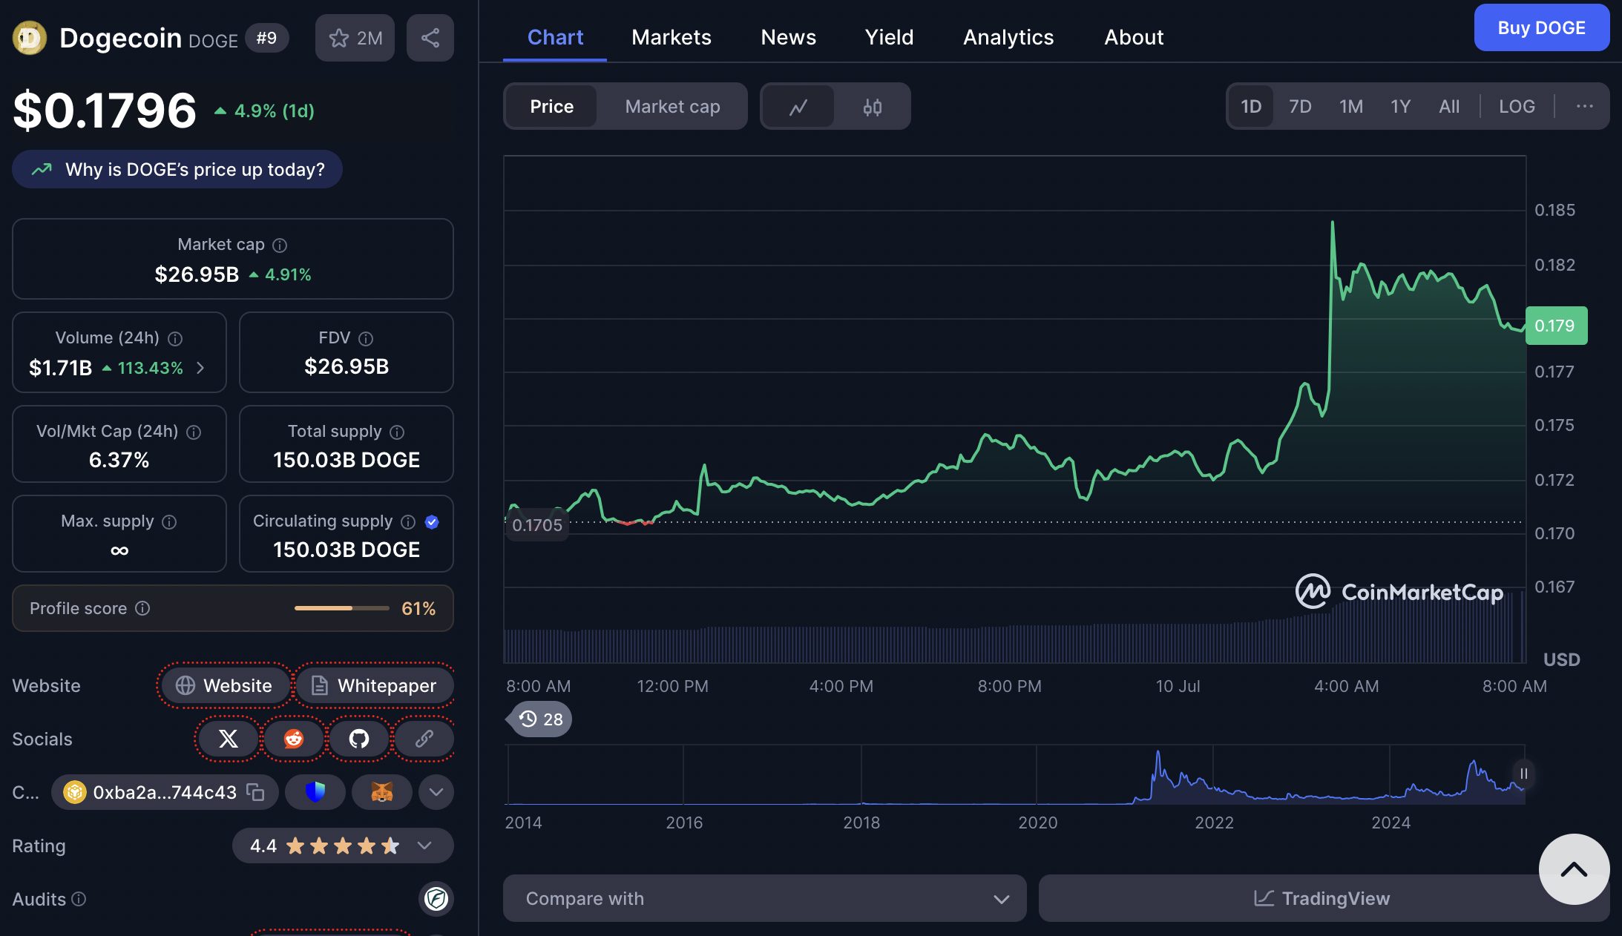
Task: Click the Buy DOGE button
Action: 1541,27
